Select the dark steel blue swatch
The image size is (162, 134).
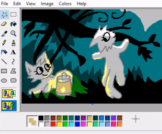tap(108, 118)
